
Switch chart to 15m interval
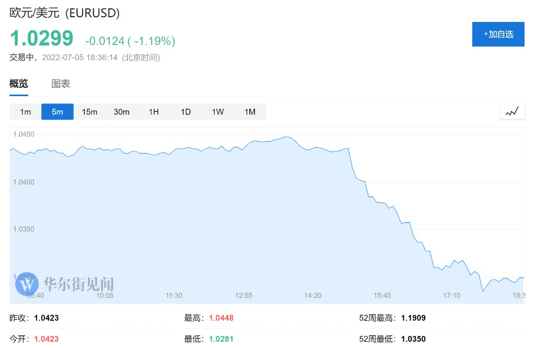[89, 112]
